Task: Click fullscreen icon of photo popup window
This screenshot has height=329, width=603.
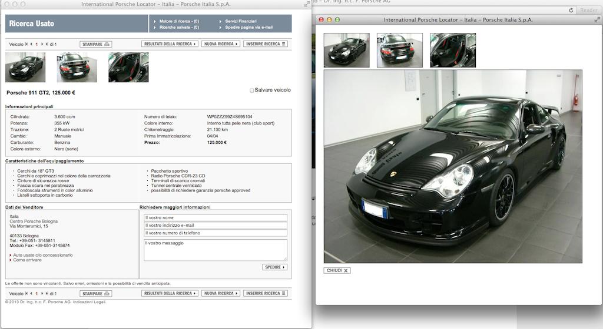Action: click(597, 19)
